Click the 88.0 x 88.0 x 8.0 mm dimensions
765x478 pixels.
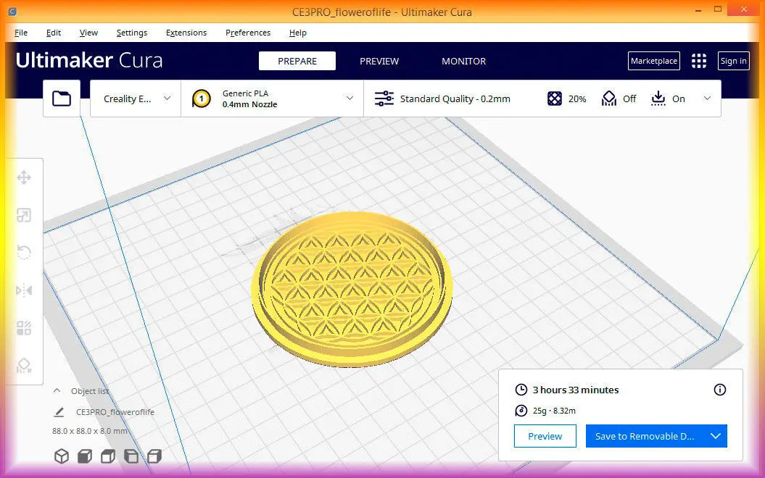[x=90, y=431]
